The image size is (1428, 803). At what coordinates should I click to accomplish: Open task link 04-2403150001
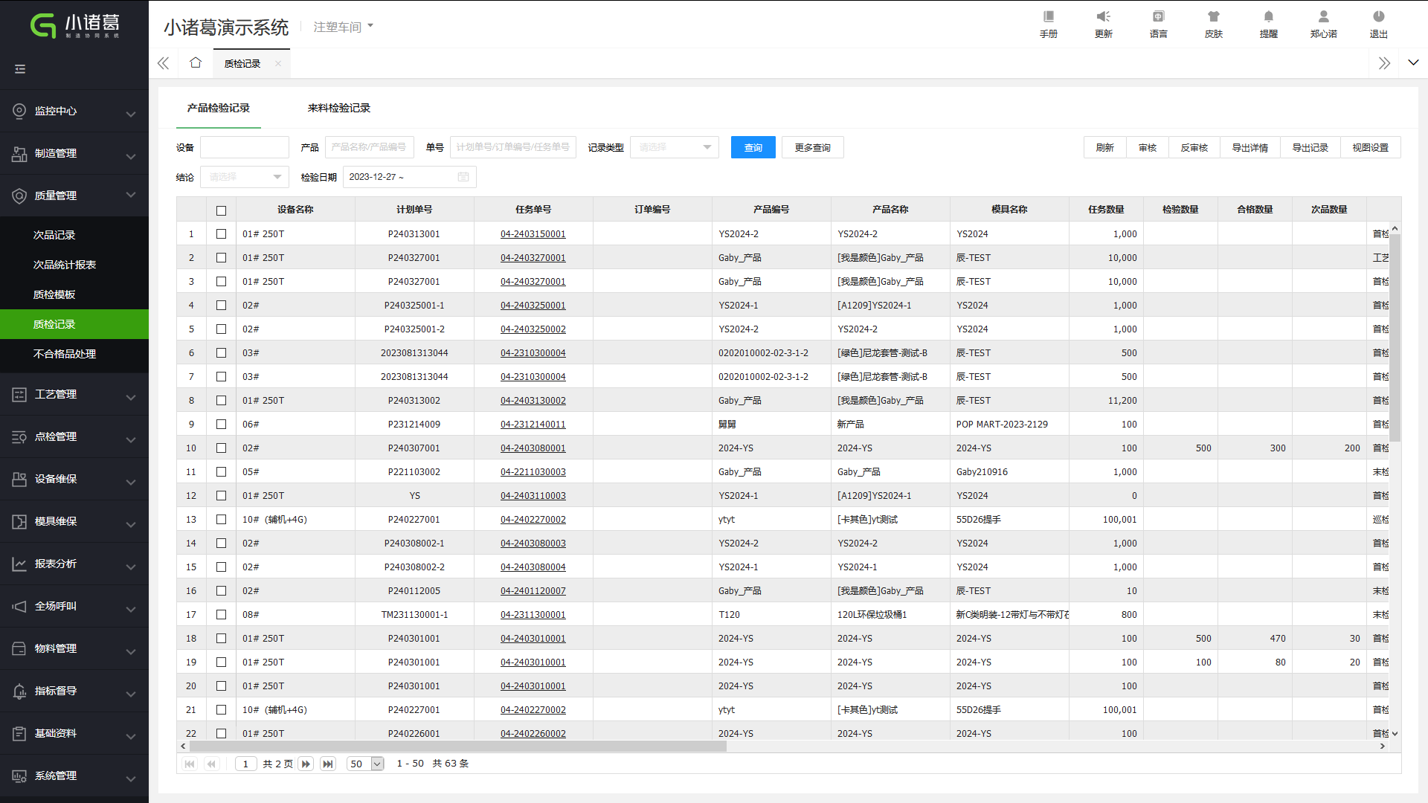coord(533,234)
